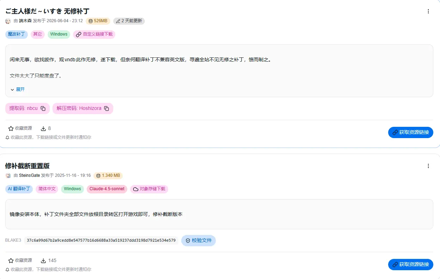The height and width of the screenshot is (279, 440).
Task: Click the download count icon showing 145
Action: coord(44,261)
